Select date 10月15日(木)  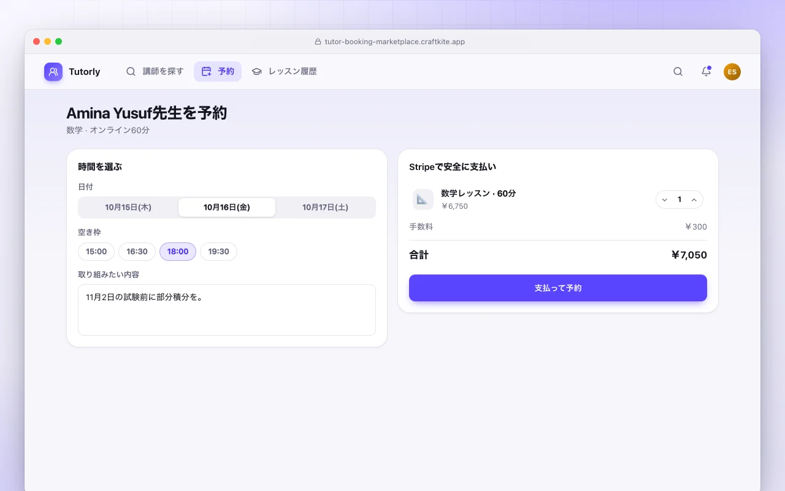(x=128, y=207)
